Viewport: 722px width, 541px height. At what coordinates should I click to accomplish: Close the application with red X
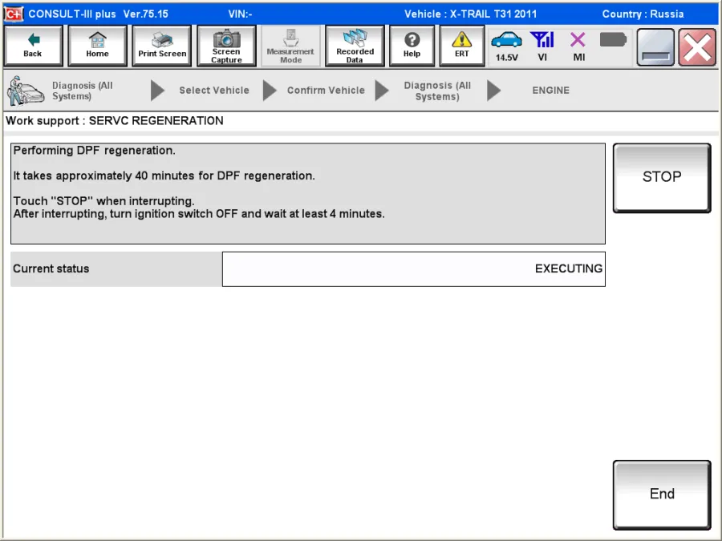coord(697,47)
